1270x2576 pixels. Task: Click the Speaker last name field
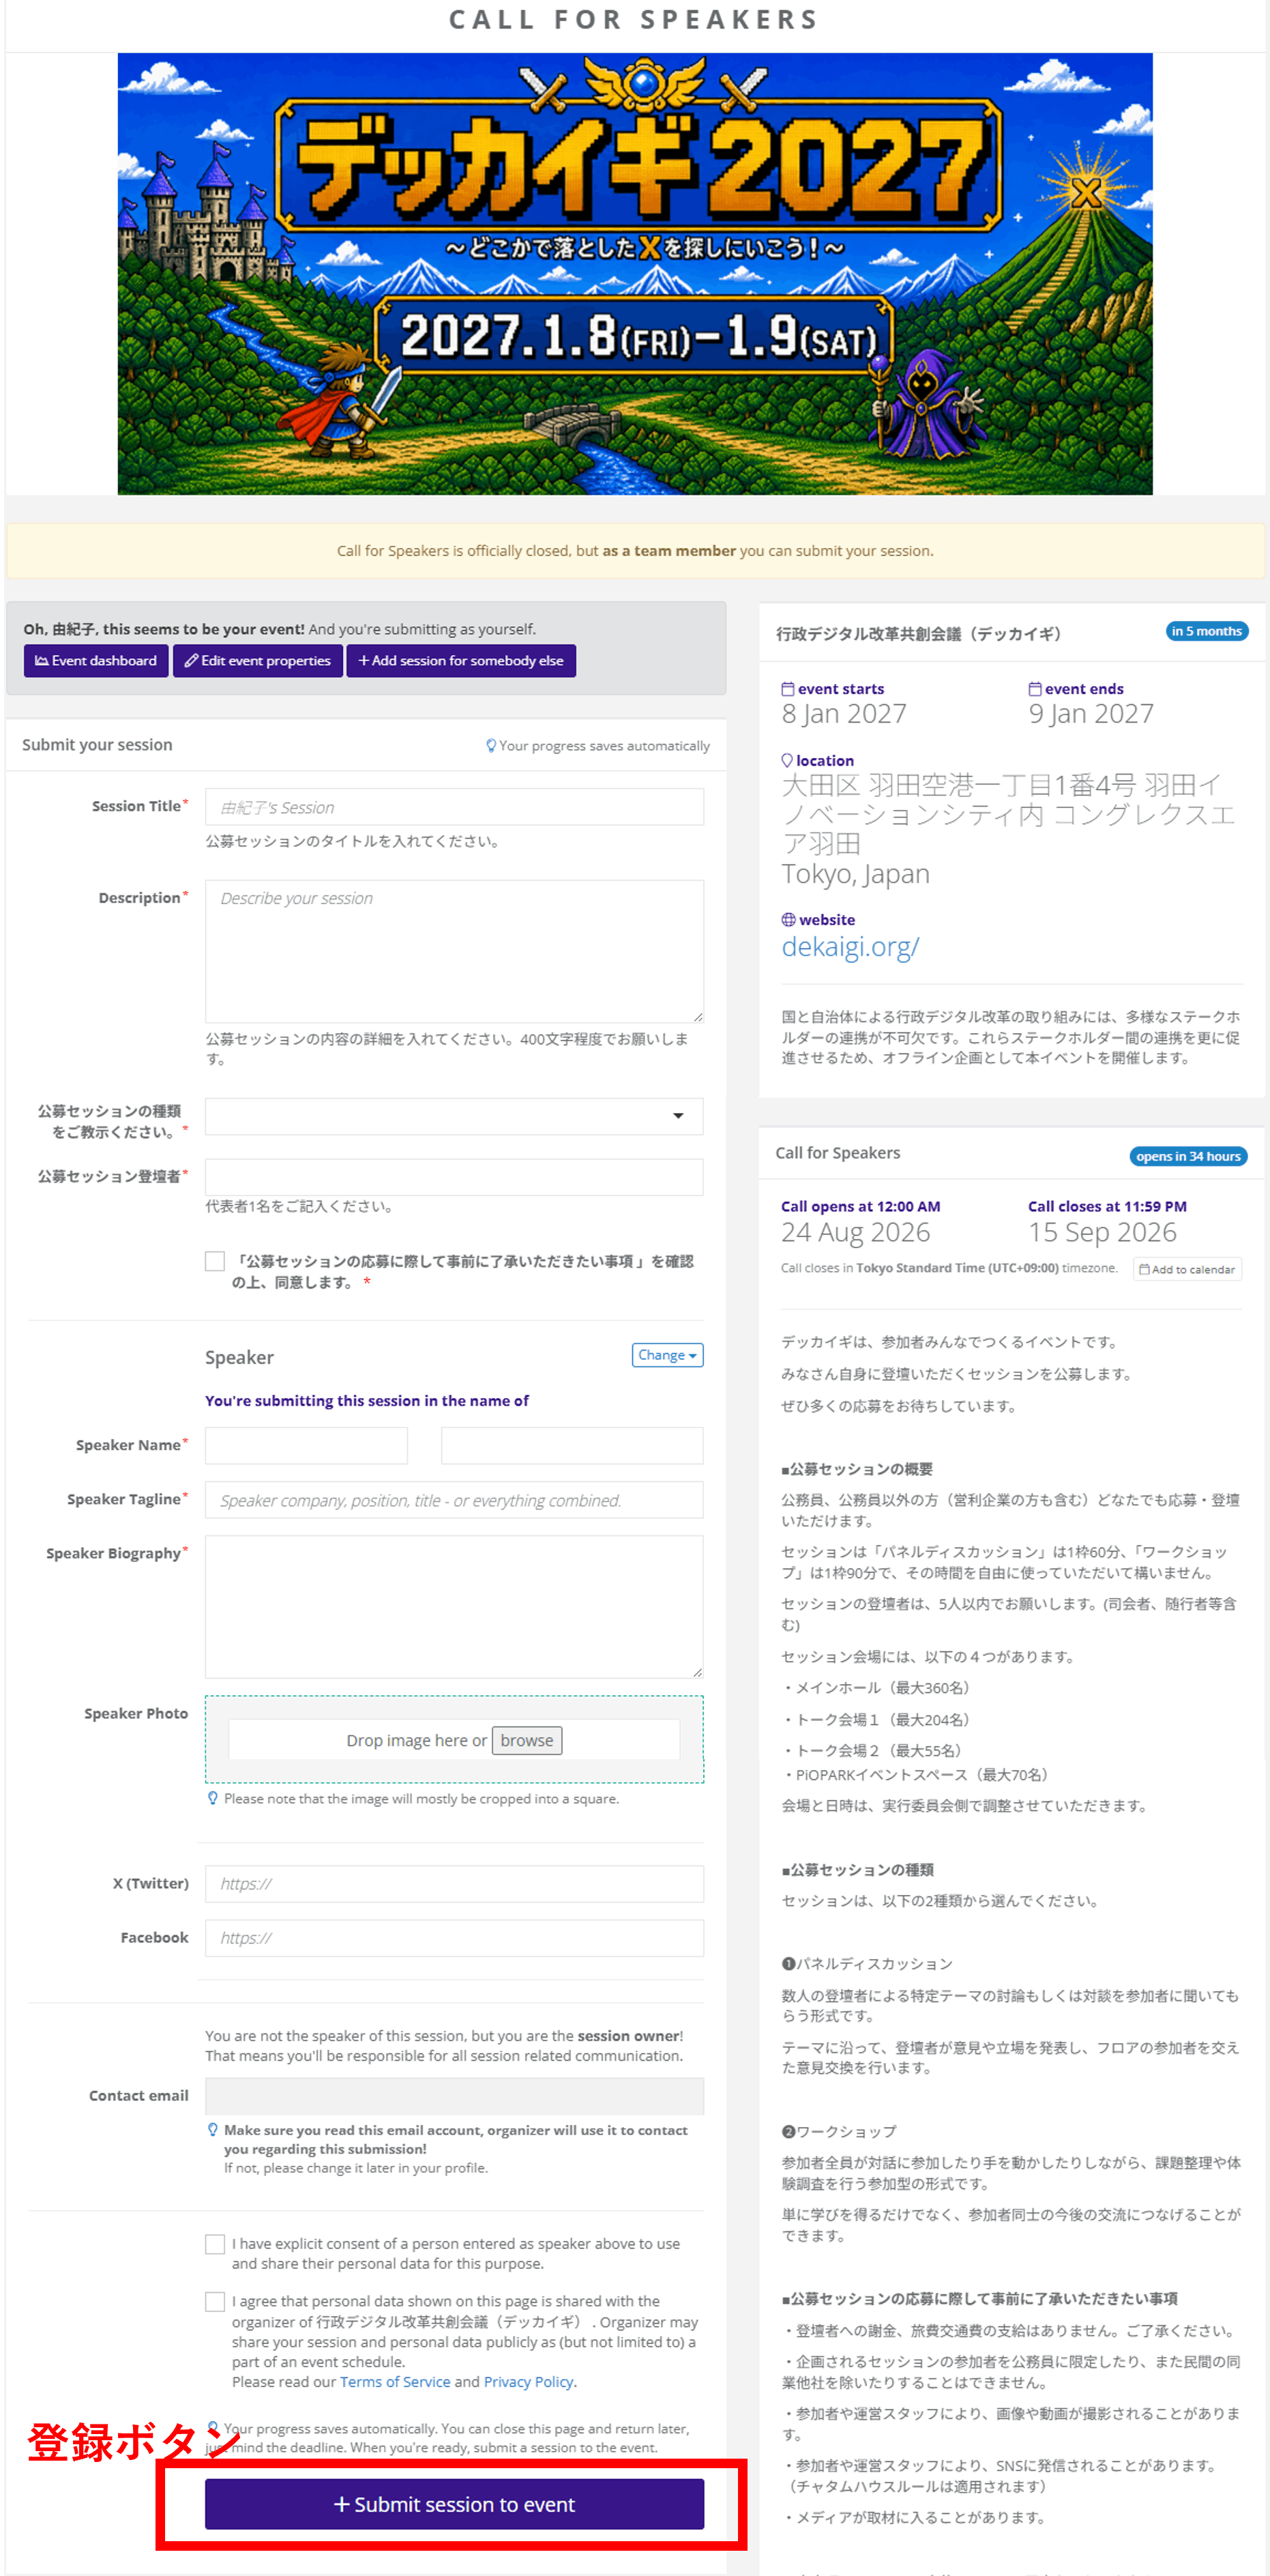click(572, 1445)
